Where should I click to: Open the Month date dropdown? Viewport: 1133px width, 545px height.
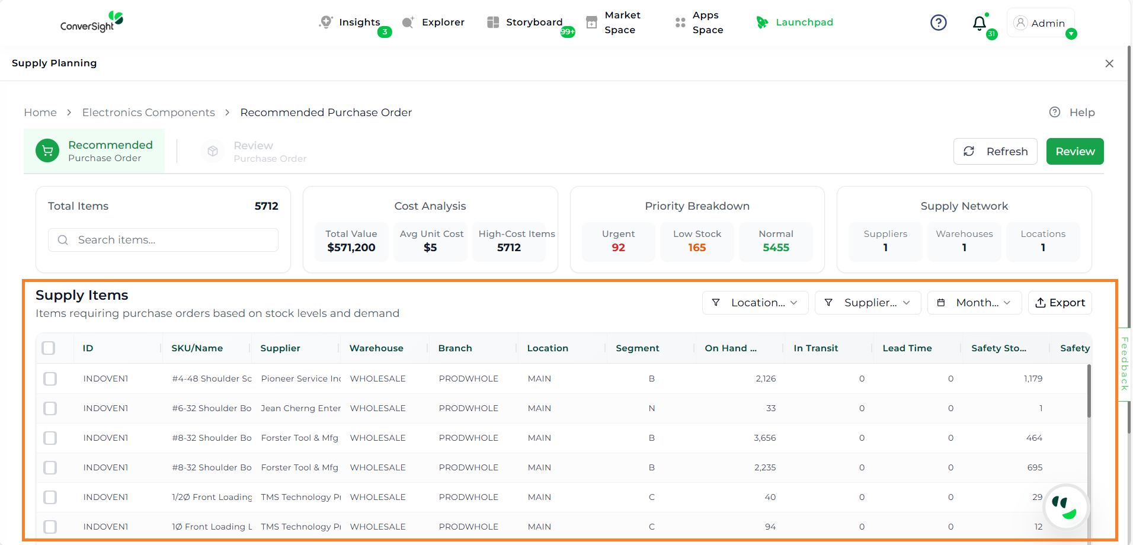click(x=974, y=303)
